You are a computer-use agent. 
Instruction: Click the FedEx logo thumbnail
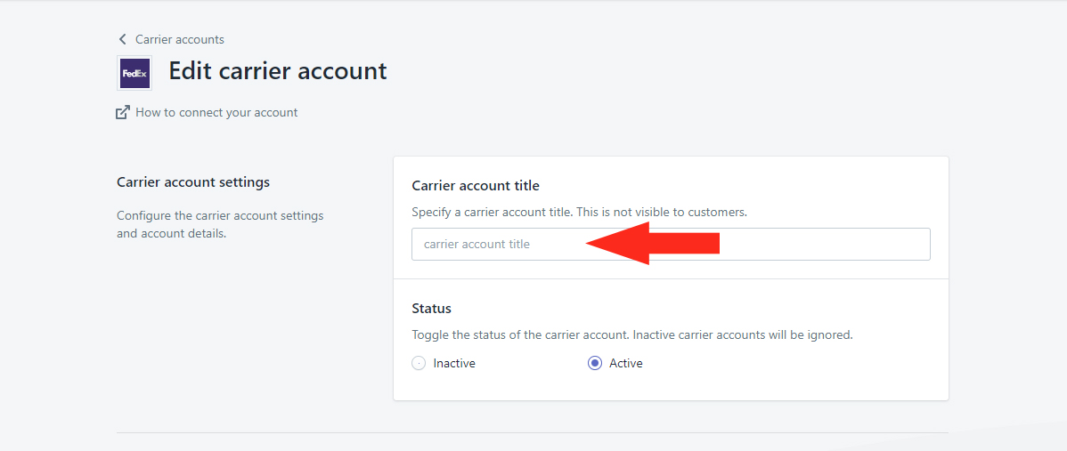(134, 73)
